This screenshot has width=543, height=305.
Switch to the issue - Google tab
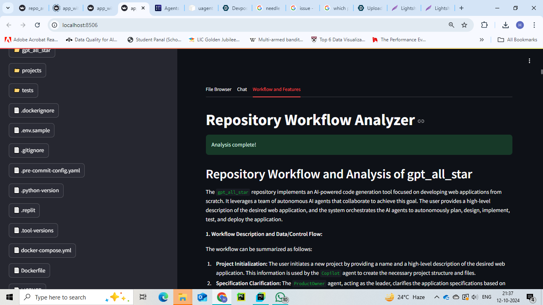[x=303, y=8]
